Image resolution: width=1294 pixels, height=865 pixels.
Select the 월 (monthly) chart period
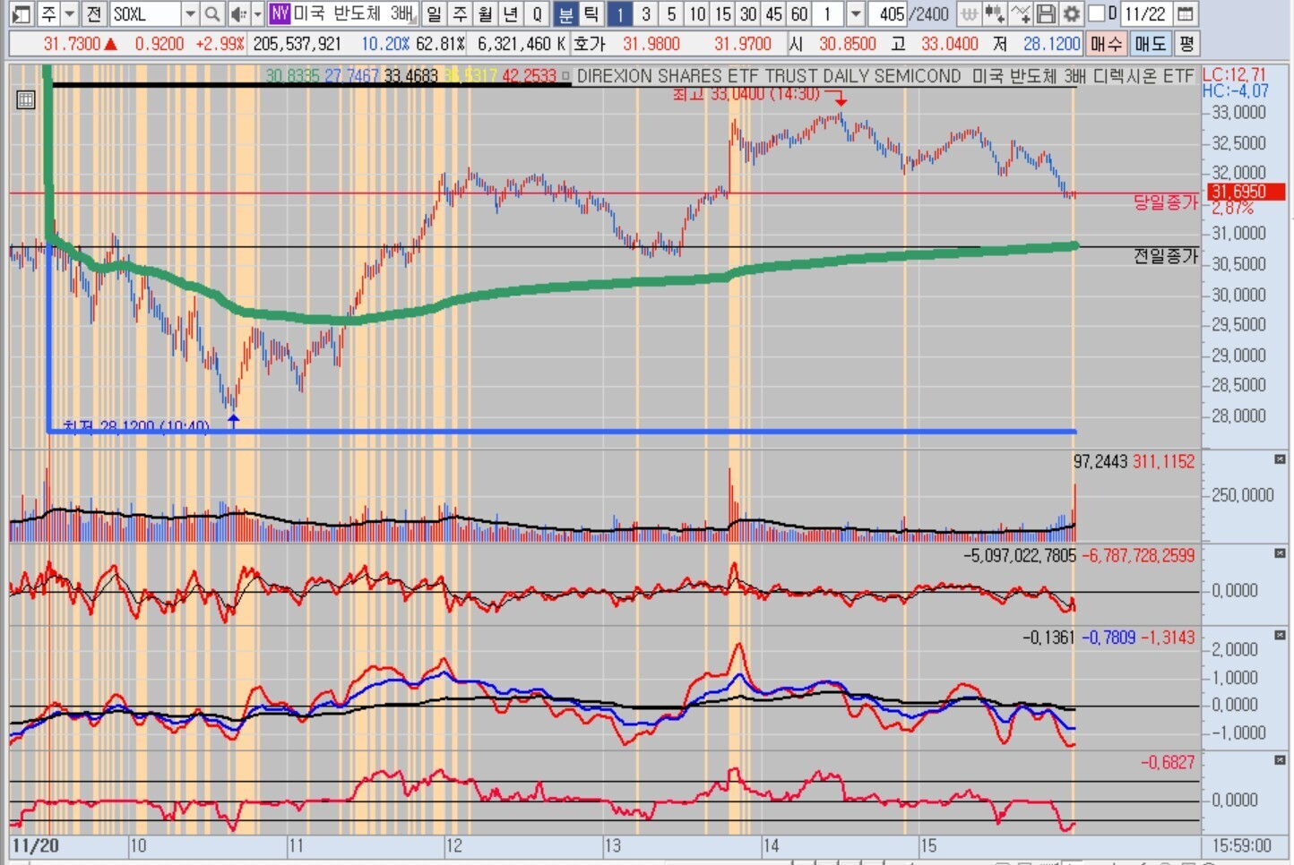[x=486, y=13]
